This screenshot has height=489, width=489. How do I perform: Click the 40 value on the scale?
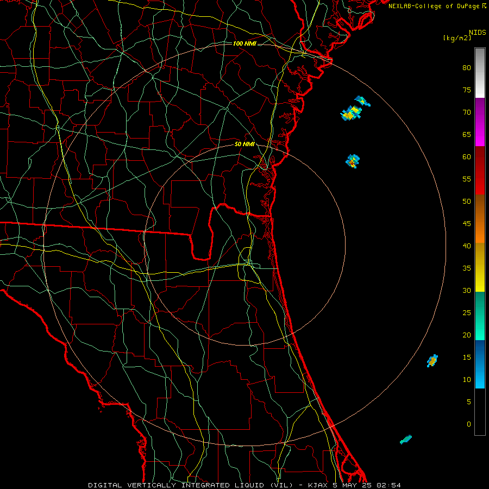click(467, 246)
